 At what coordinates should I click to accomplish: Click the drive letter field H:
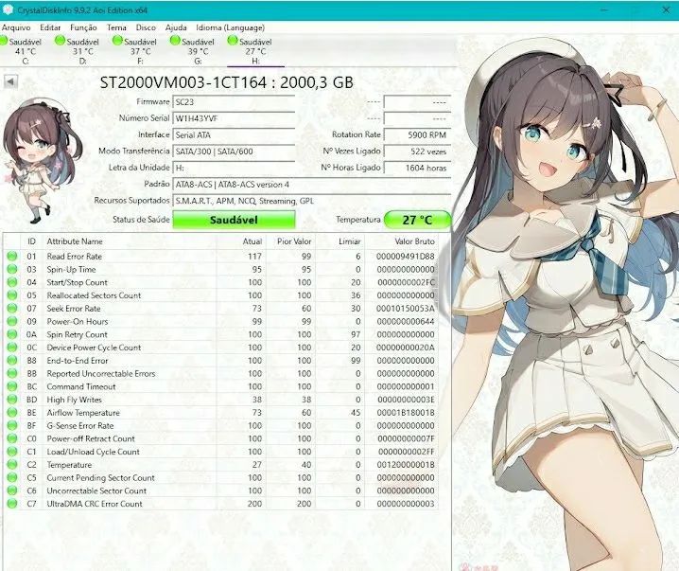(234, 168)
